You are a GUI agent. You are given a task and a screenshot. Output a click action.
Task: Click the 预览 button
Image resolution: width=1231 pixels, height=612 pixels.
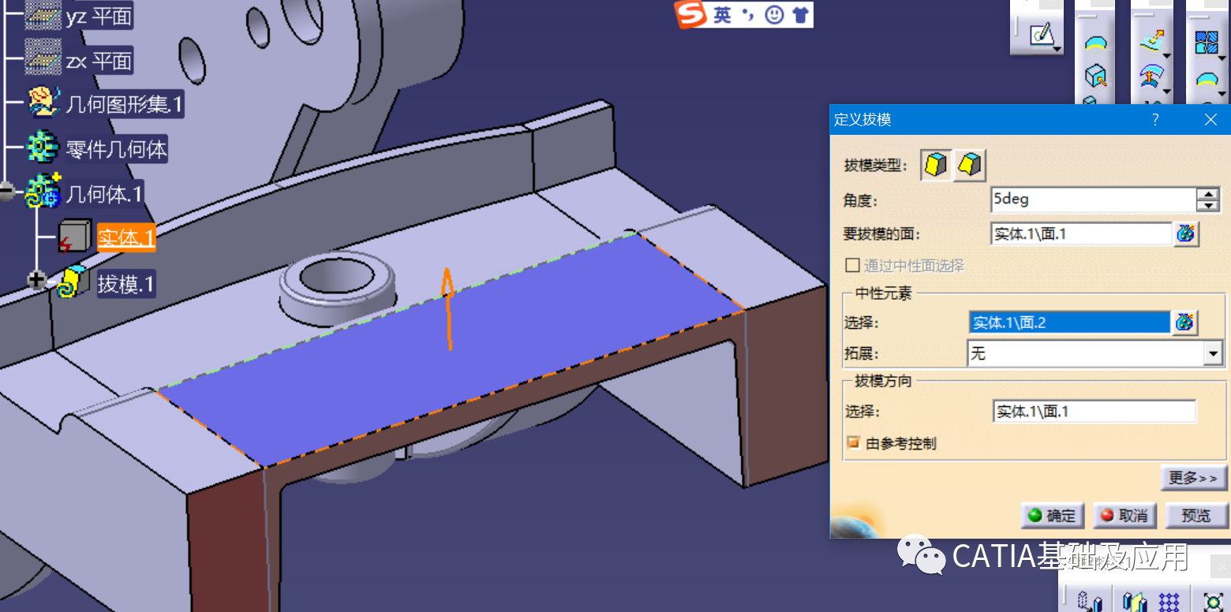tap(1196, 516)
